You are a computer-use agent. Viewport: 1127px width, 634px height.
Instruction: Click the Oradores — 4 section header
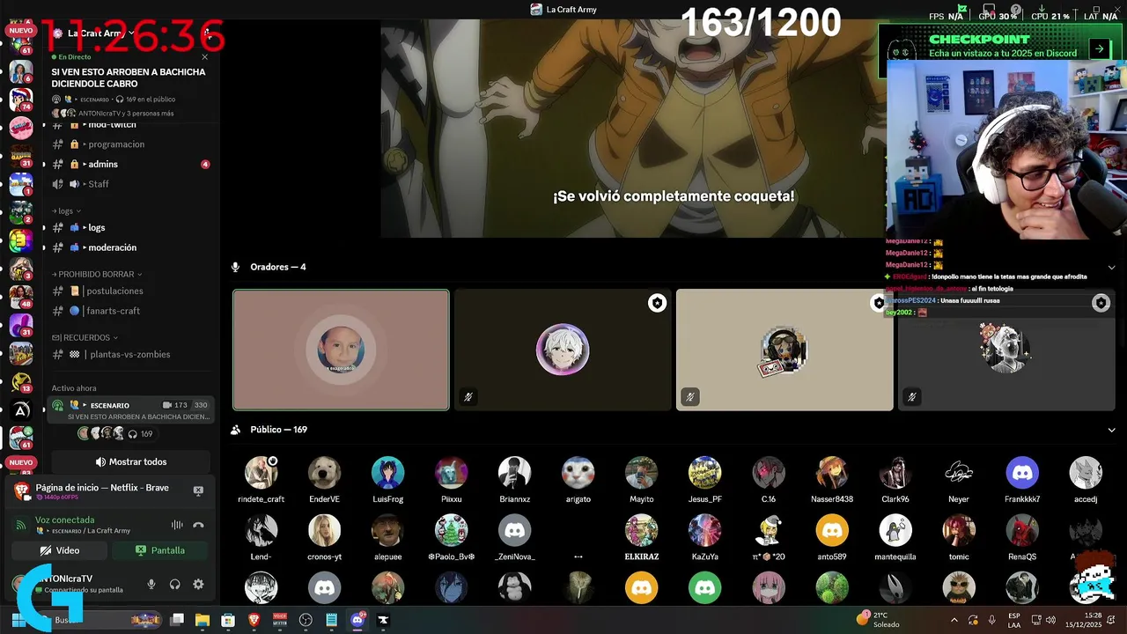(278, 267)
